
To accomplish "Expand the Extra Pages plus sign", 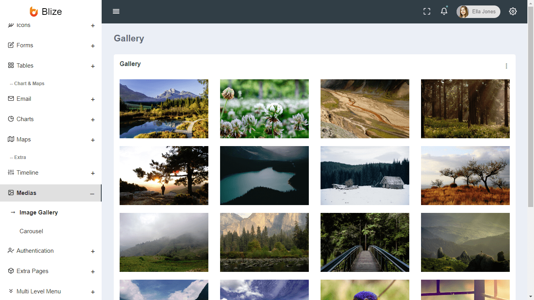I will (93, 272).
